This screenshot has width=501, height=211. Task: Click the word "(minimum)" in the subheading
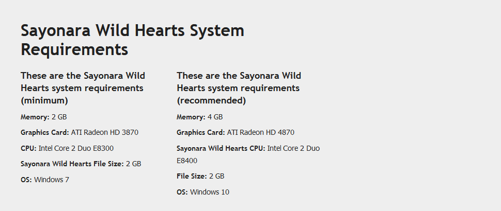click(44, 100)
